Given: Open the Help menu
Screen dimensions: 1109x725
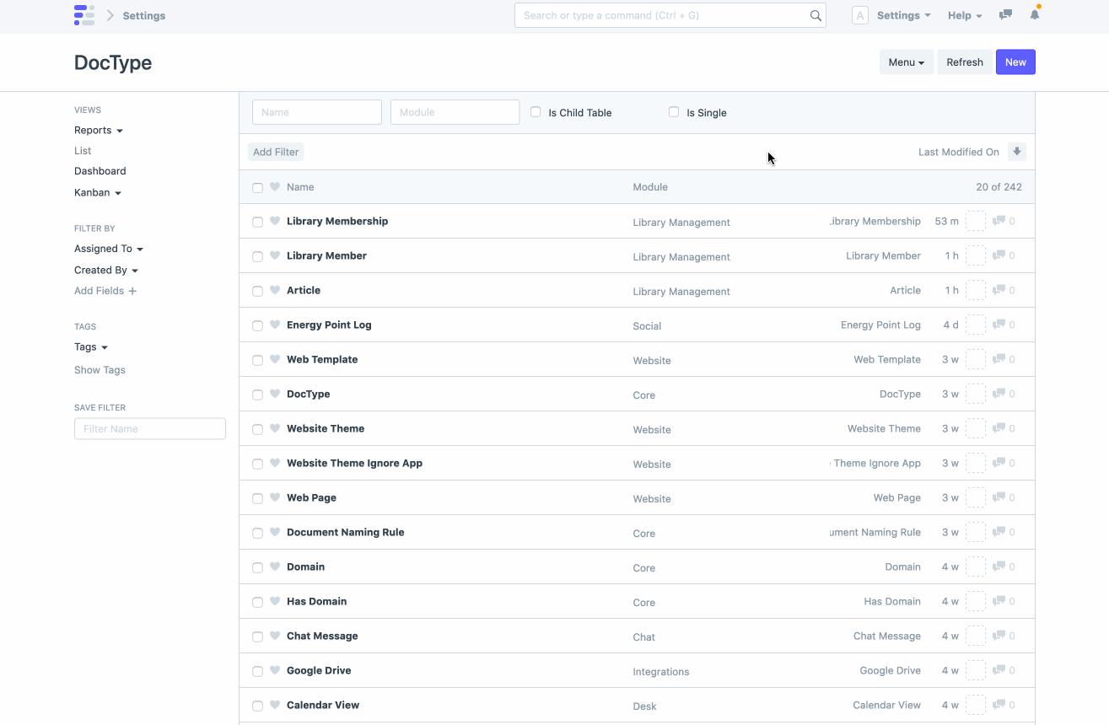Looking at the screenshot, I should click(964, 15).
